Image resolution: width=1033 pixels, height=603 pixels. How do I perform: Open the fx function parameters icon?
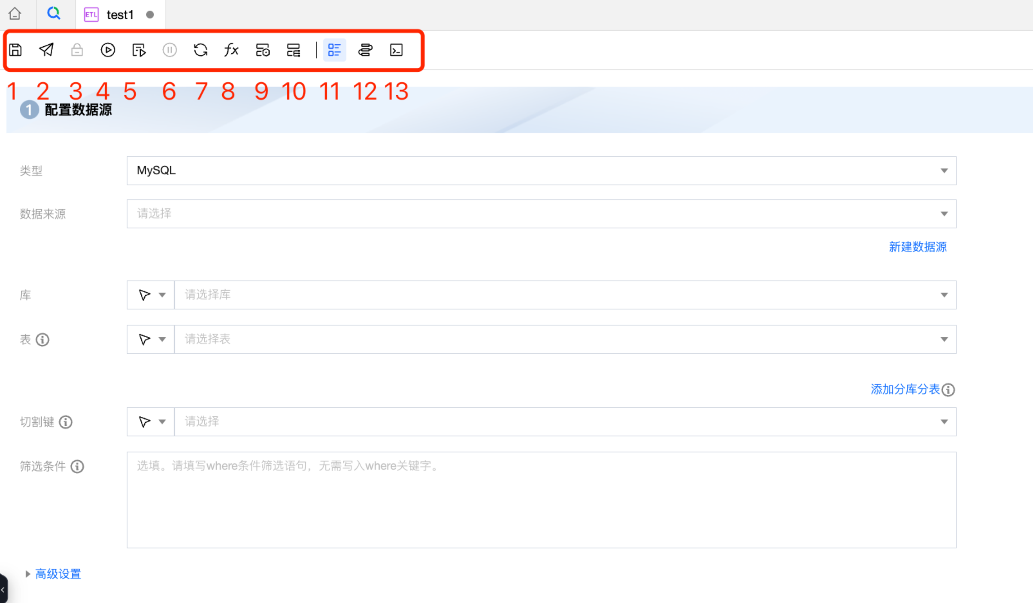pos(231,50)
